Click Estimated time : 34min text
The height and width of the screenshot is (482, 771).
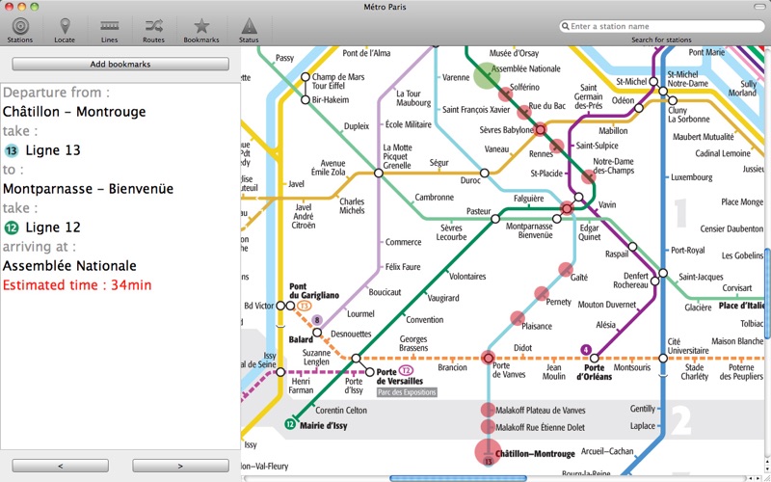77,285
